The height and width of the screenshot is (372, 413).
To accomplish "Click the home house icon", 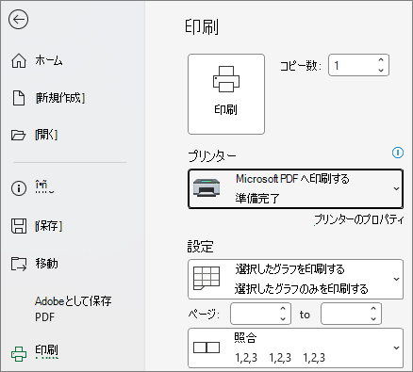I will 19,60.
